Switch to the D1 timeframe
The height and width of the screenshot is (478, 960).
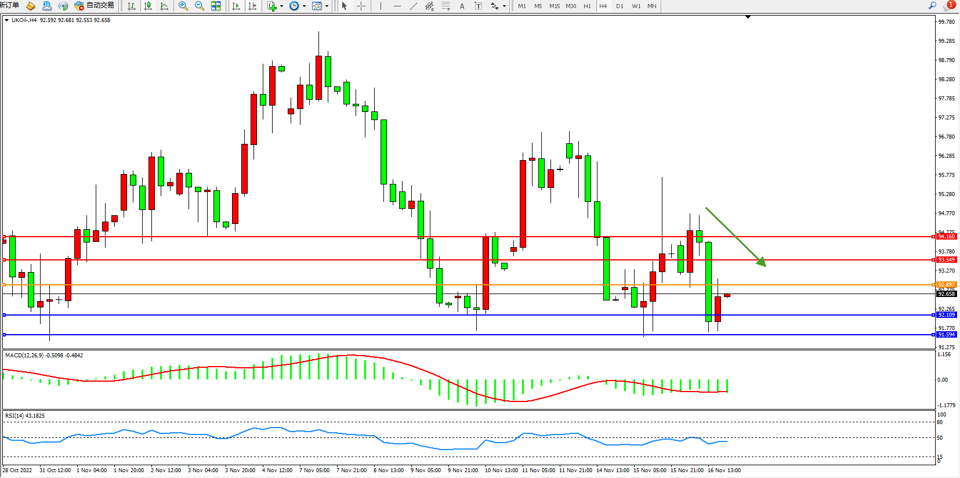click(620, 6)
